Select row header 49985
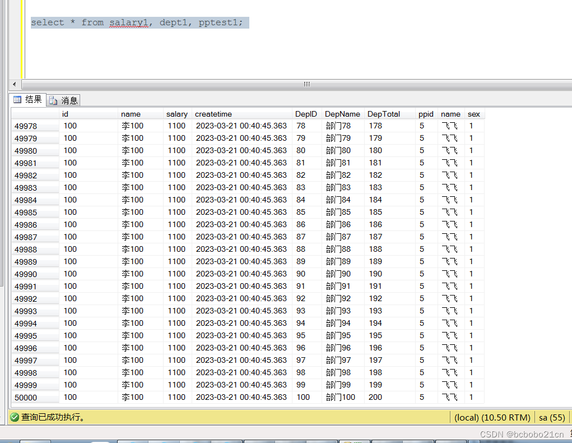The width and height of the screenshot is (572, 443). [x=35, y=213]
